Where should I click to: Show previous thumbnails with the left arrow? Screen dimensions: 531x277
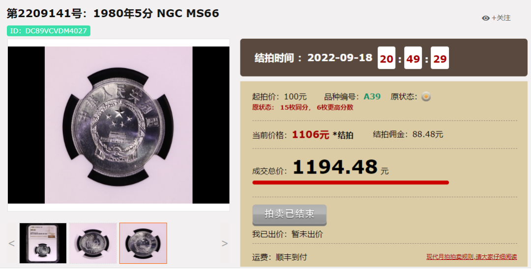click(11, 243)
